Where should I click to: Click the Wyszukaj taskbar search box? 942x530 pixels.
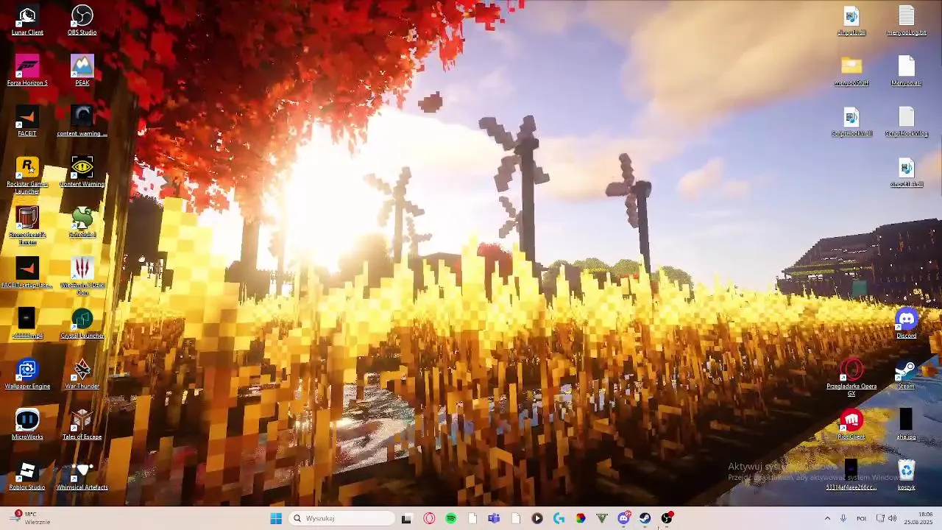341,518
